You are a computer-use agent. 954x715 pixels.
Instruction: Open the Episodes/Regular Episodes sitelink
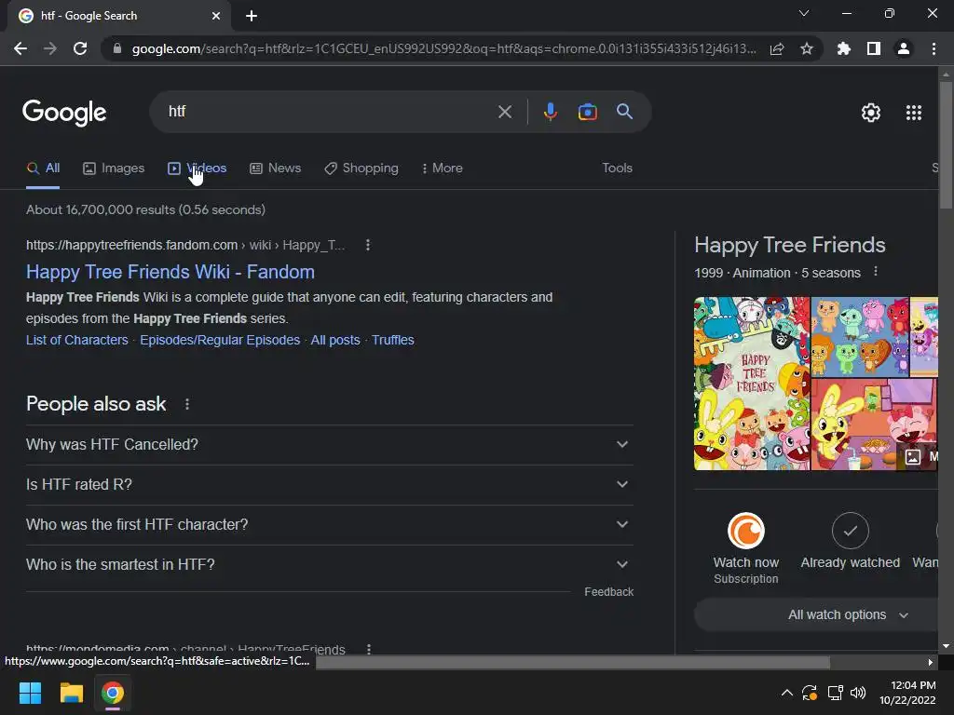[220, 340]
